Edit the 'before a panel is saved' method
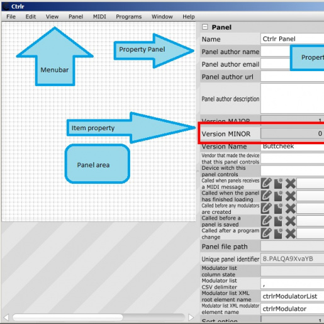Image resolution: width=324 pixels, height=324 pixels. tap(266, 221)
